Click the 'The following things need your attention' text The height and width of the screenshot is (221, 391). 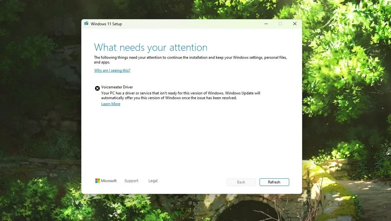click(190, 60)
